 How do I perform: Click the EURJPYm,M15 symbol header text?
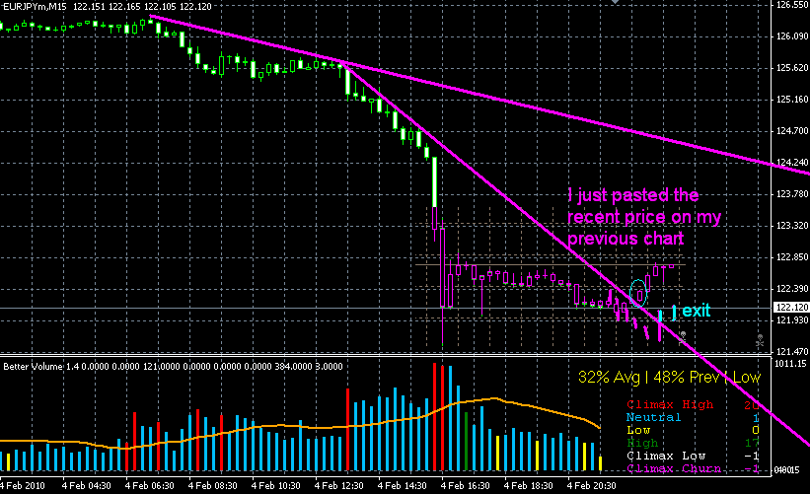click(x=36, y=6)
